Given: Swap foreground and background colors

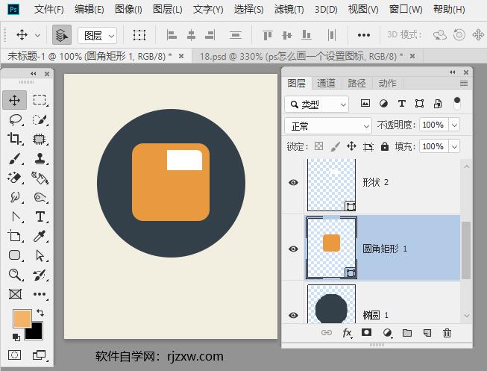Looking at the screenshot, I should [x=40, y=313].
